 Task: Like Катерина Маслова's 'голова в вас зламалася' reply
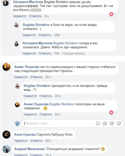pyautogui.click(x=29, y=54)
